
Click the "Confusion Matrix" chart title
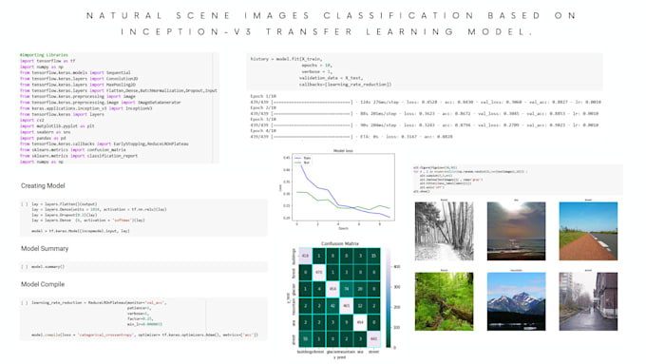click(340, 243)
